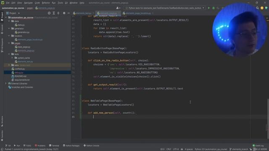Open the Favorites tool window stripe

2,136
